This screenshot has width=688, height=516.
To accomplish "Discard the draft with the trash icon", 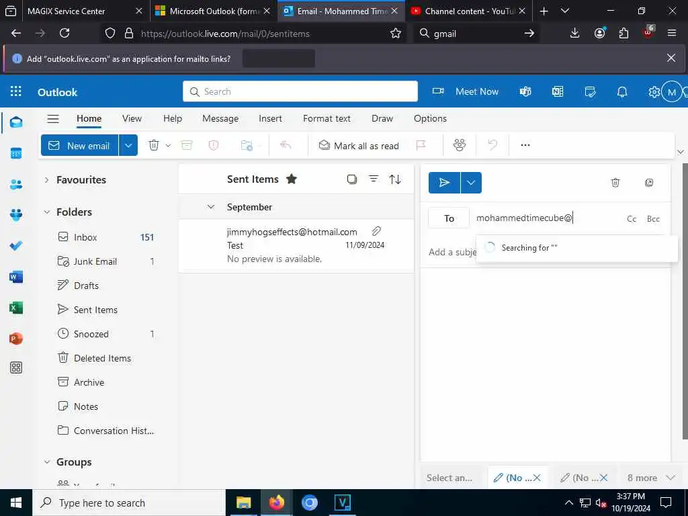I will click(615, 183).
